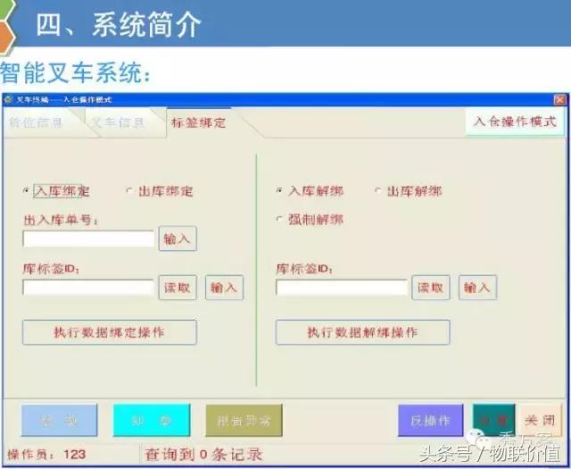The height and width of the screenshot is (469, 571).
Task: Select 强制解绑 radio button
Action: click(280, 219)
